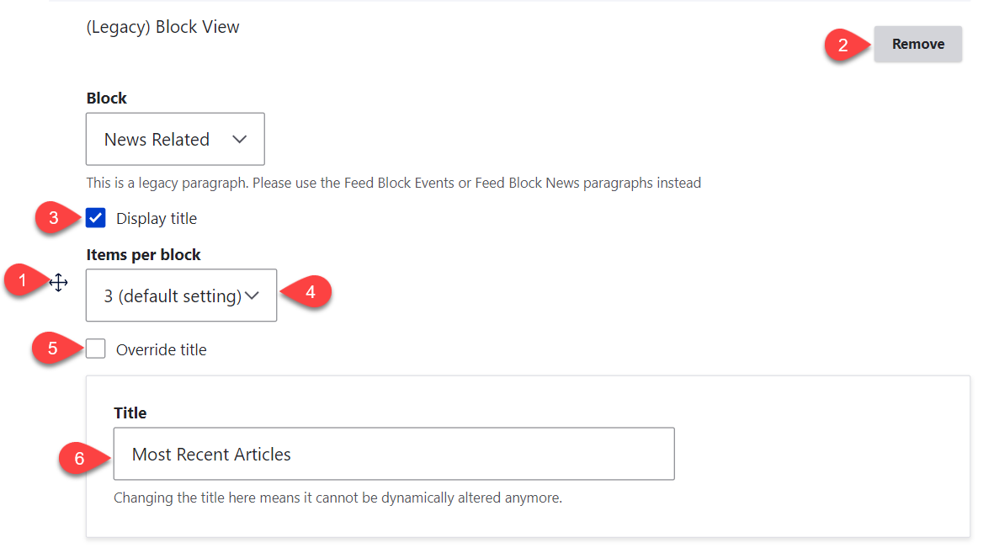
Task: Click the "Override title" label text
Action: pos(161,349)
